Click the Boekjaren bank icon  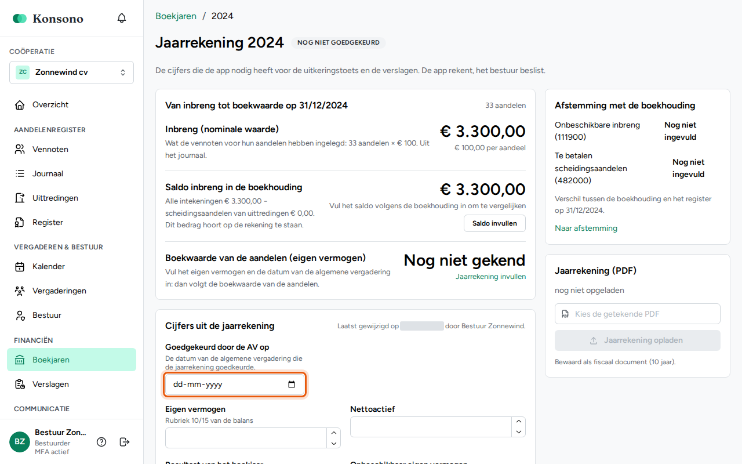[x=20, y=360]
